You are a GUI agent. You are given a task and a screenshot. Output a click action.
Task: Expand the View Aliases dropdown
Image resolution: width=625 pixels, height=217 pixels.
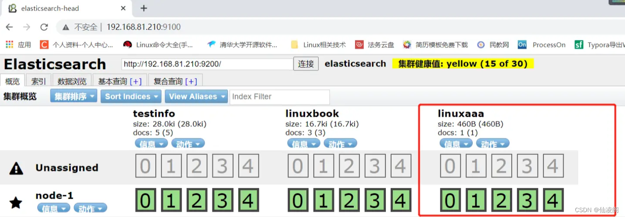[x=196, y=96]
